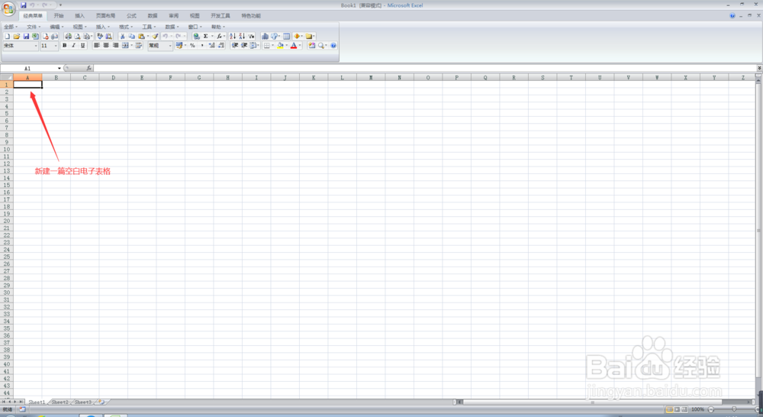
Task: Click the Insert Worksheet tab icon
Action: 101,402
